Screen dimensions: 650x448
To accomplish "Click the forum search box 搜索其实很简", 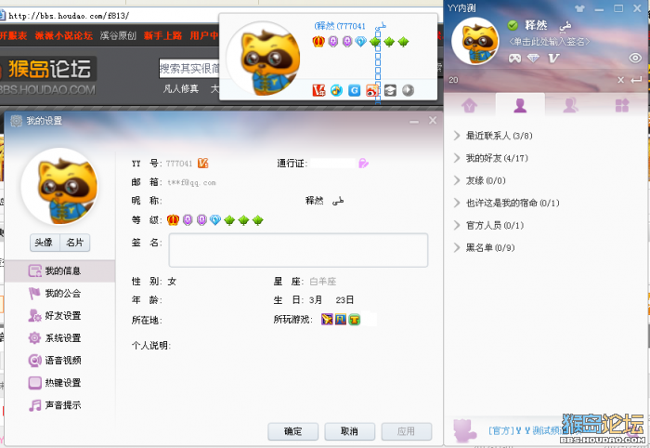I will click(189, 69).
